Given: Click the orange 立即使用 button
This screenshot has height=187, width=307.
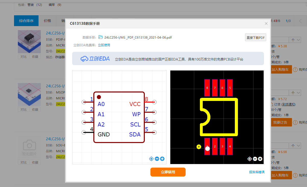Looking at the screenshot, I should 168,172.
